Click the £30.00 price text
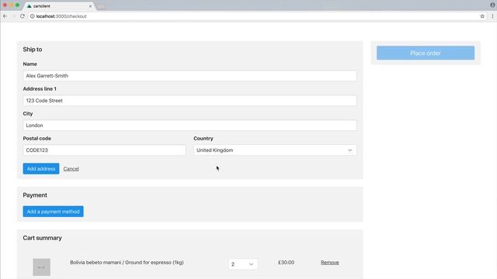The height and width of the screenshot is (279, 497). click(x=286, y=263)
